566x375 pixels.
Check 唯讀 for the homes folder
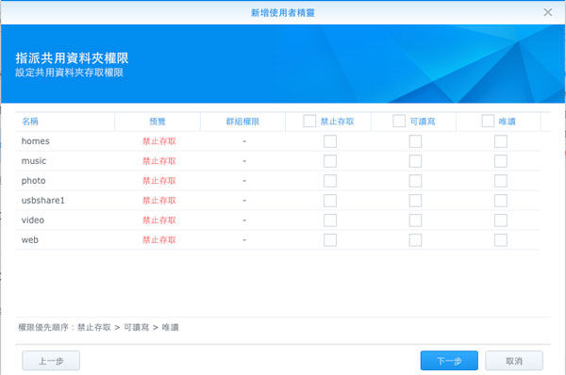pos(501,141)
